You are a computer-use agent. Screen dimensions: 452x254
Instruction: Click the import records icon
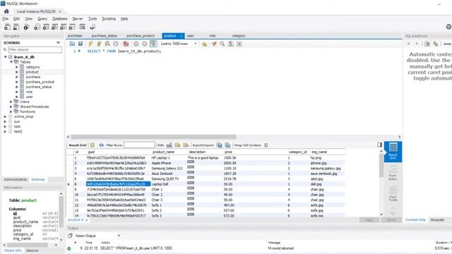pos(227,145)
